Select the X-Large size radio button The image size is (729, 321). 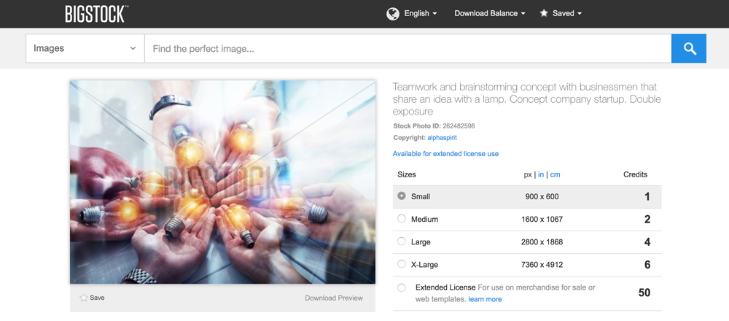[x=402, y=264]
